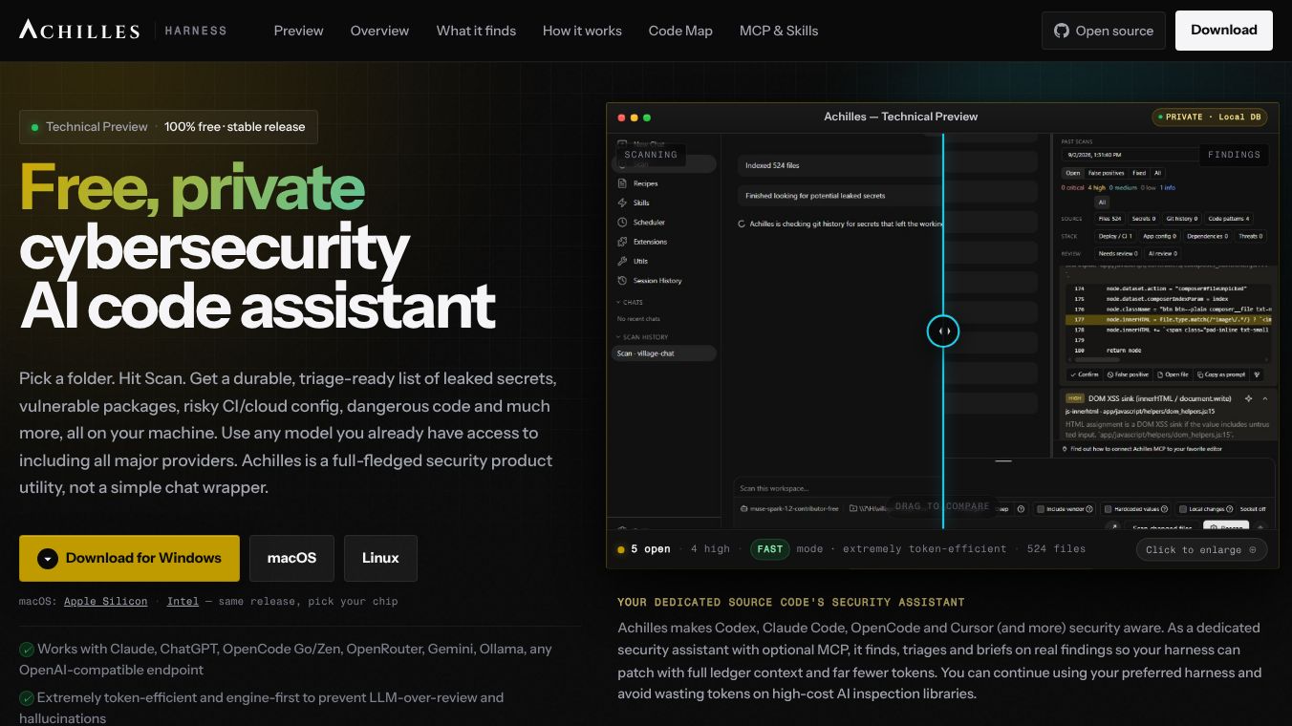Select the False positives filter tab
Viewport: 1292px width, 726px height.
tap(1106, 173)
